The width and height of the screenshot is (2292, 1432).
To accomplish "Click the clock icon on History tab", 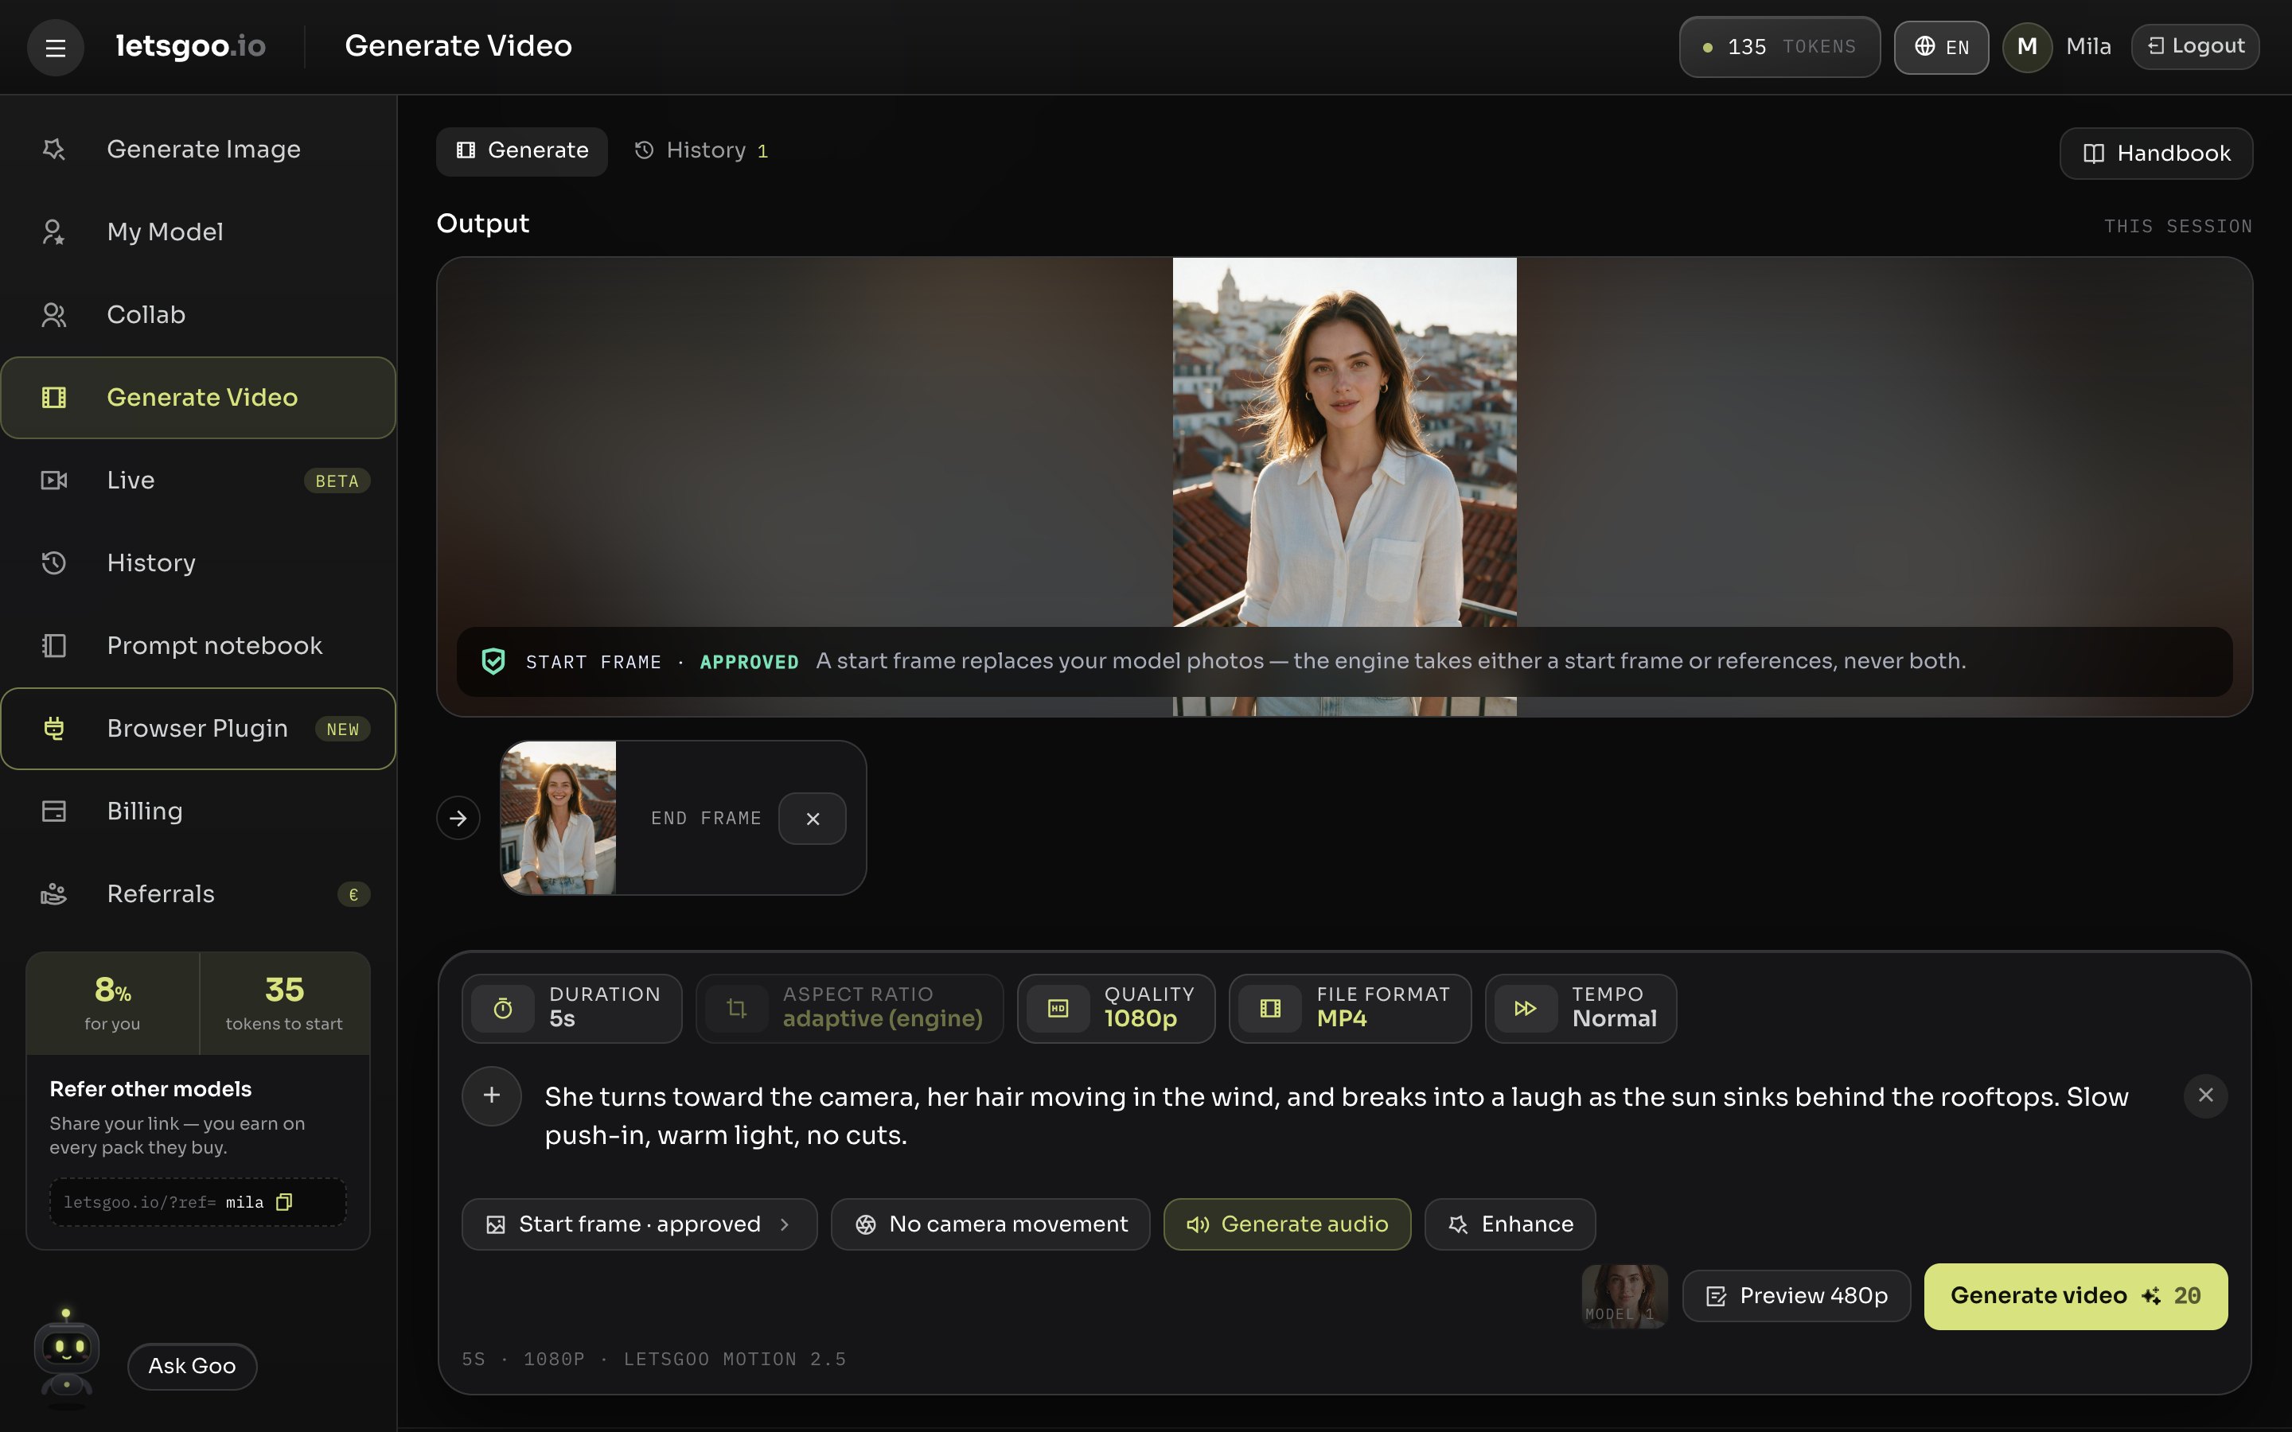I will click(644, 150).
